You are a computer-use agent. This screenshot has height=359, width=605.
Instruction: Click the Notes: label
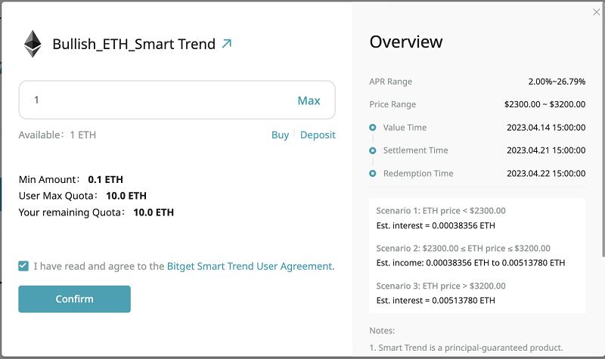coord(382,330)
